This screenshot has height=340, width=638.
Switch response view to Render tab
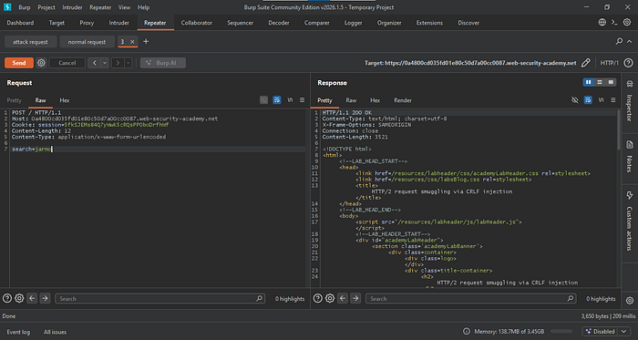[x=403, y=100]
